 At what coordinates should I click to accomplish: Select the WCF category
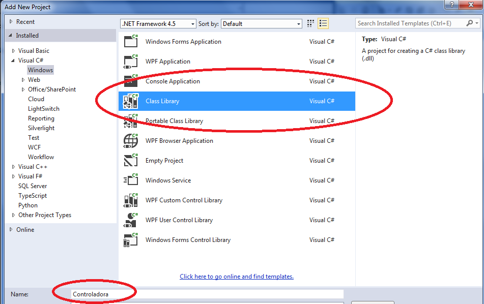pos(34,147)
